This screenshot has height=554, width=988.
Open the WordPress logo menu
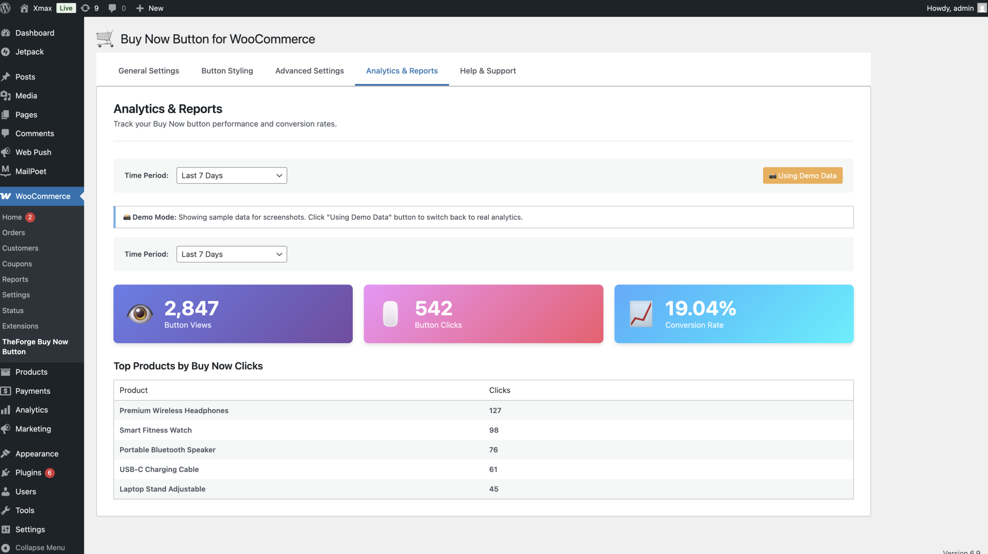click(5, 8)
